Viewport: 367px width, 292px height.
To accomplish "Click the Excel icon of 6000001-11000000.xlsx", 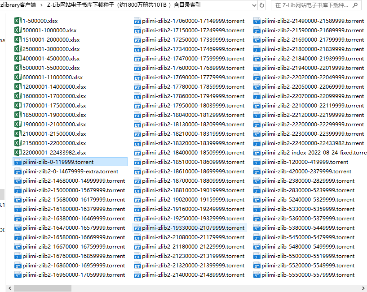I will [x=18, y=77].
